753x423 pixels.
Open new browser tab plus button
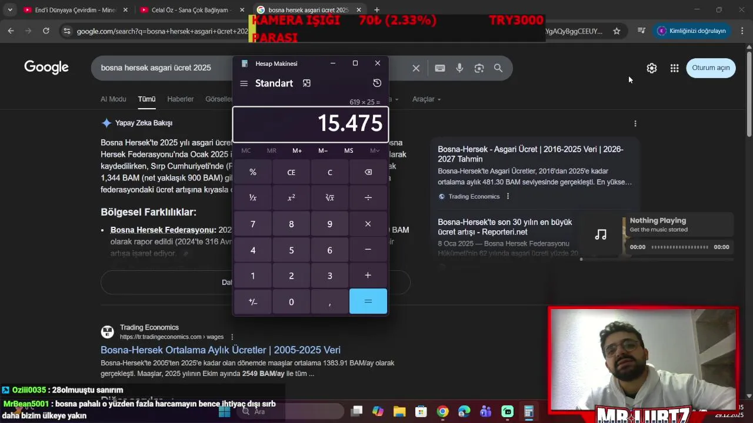pyautogui.click(x=376, y=10)
